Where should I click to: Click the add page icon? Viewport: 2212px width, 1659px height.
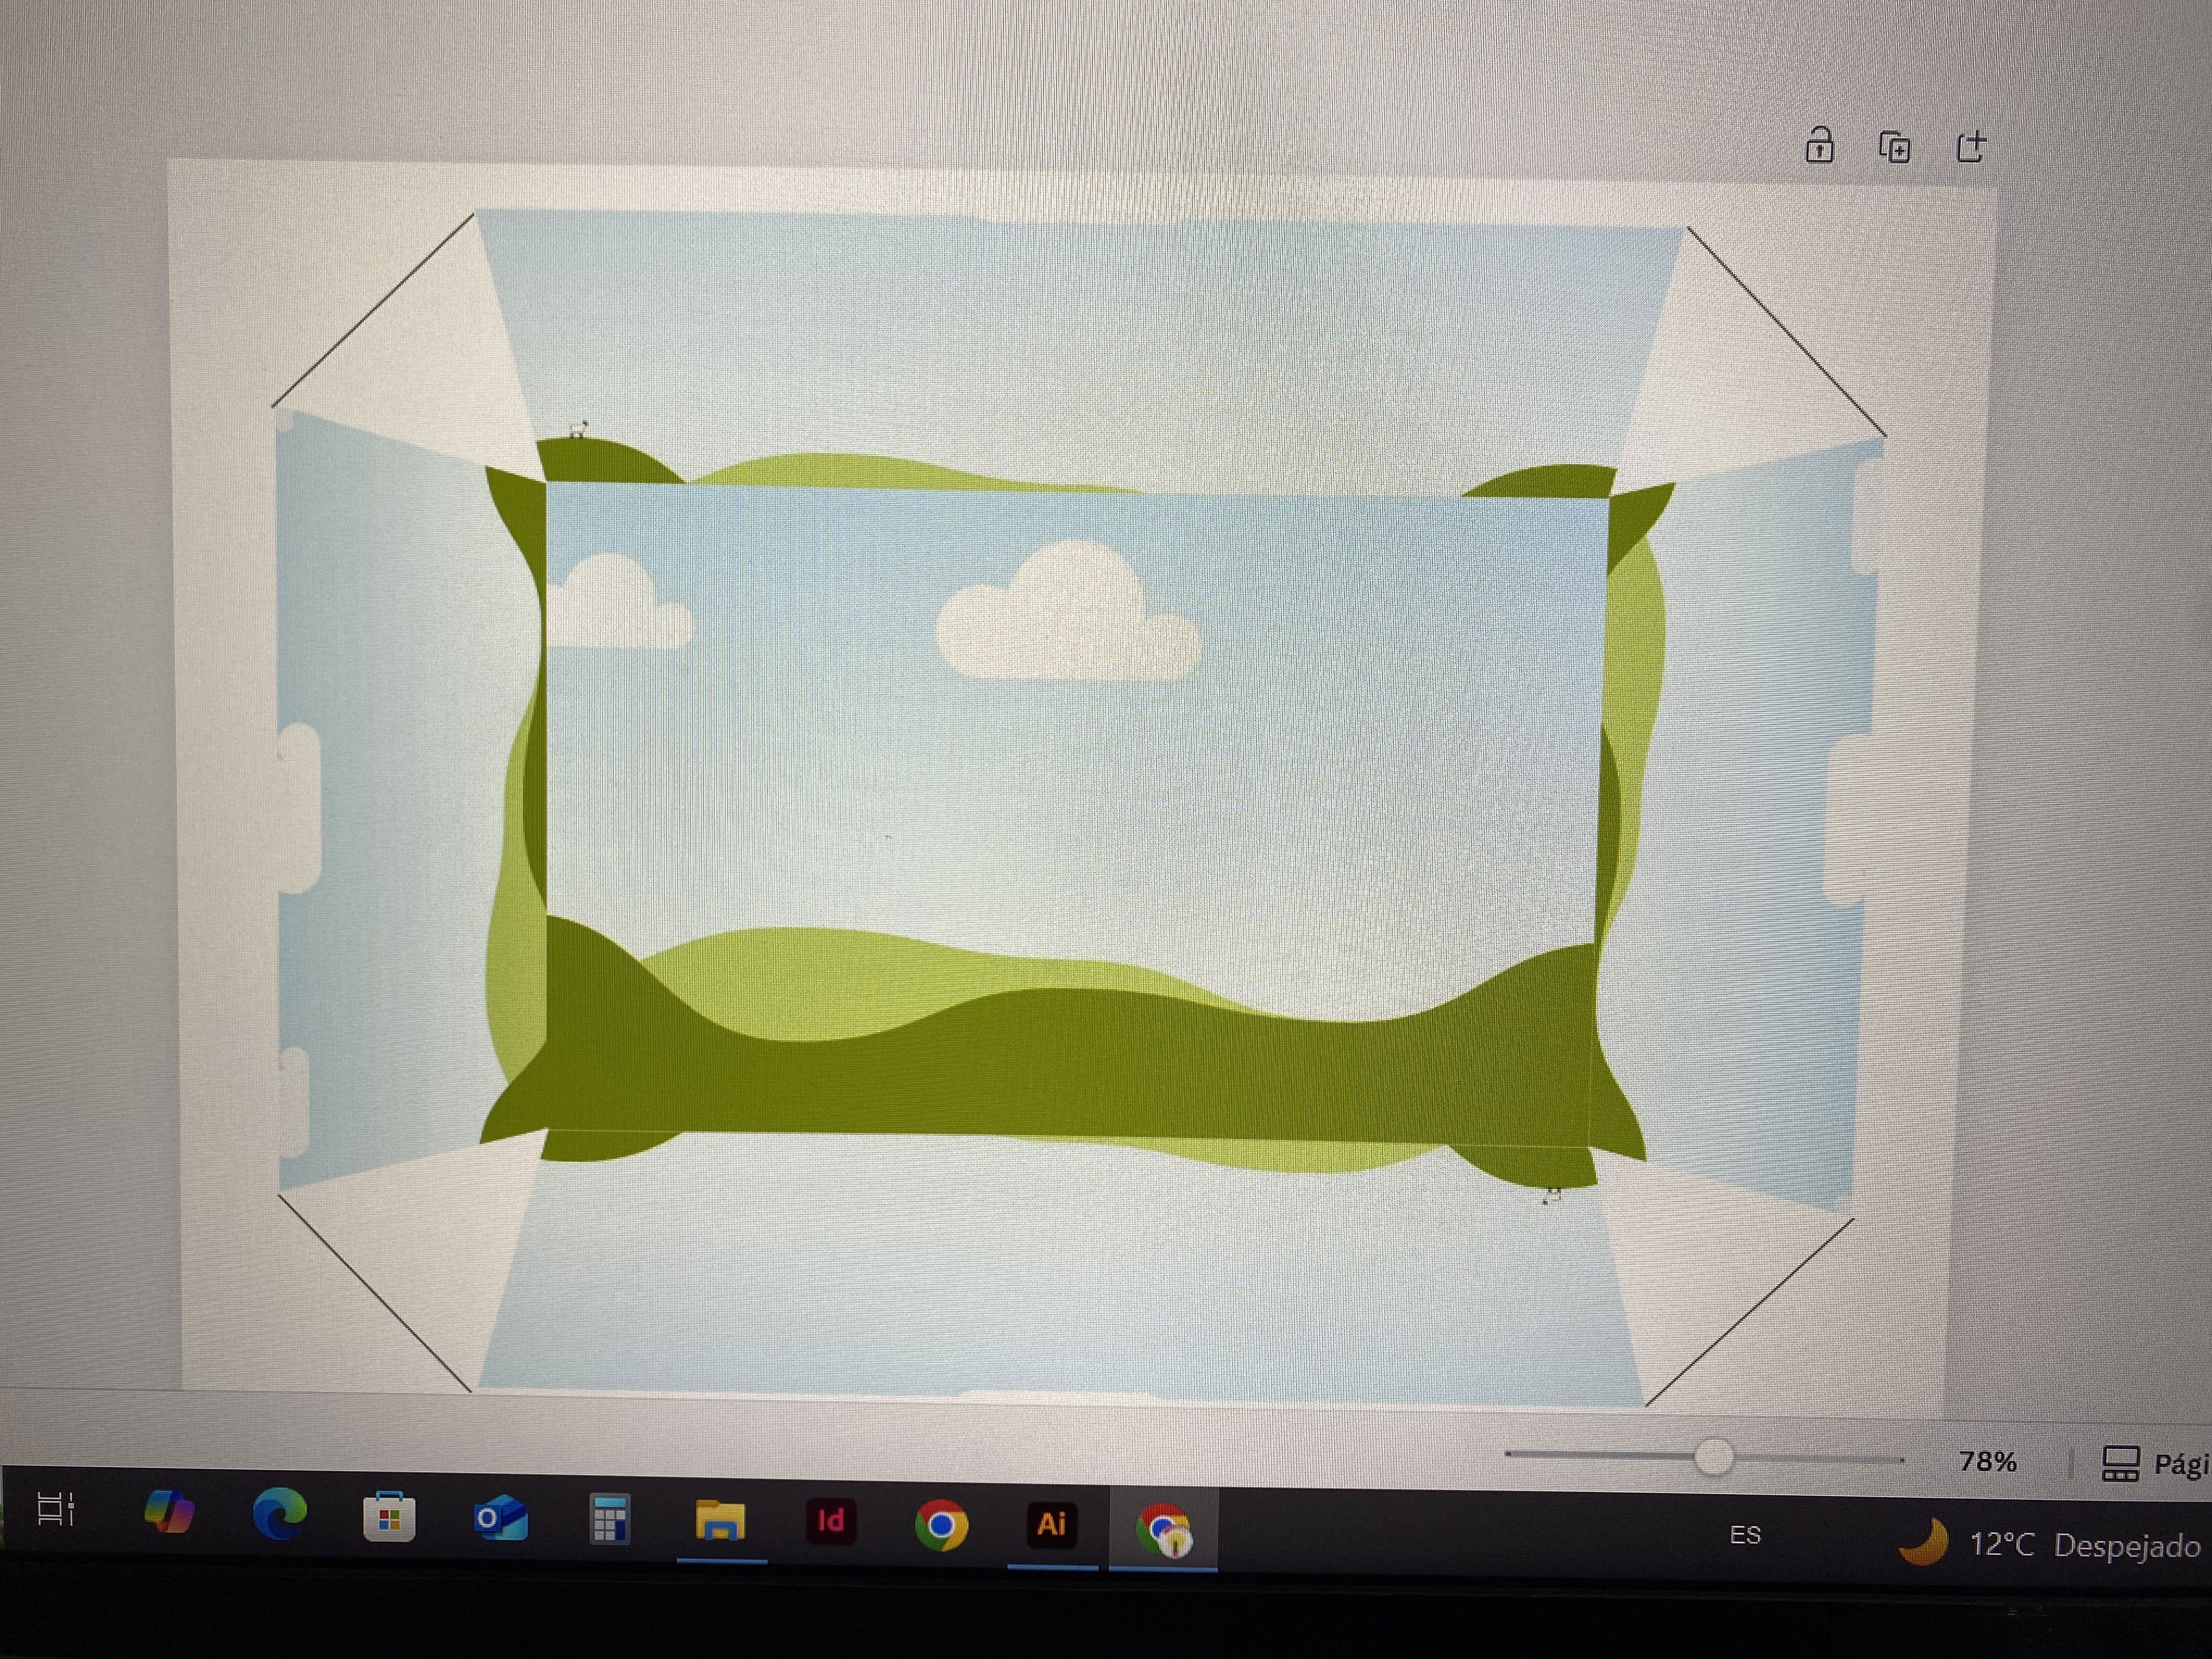(x=1970, y=147)
